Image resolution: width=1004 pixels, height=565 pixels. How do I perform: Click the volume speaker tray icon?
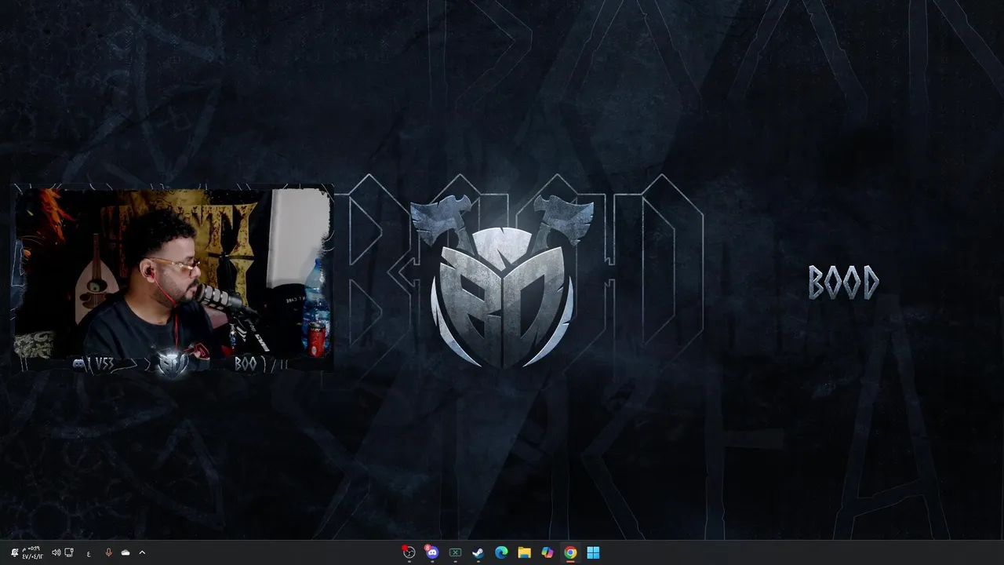click(56, 552)
